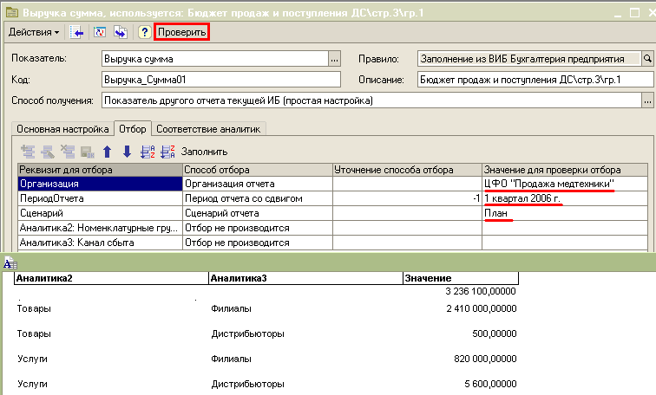Click the reread/refresh icon in top toolbar
Screen dimensions: 656x395
(100, 32)
